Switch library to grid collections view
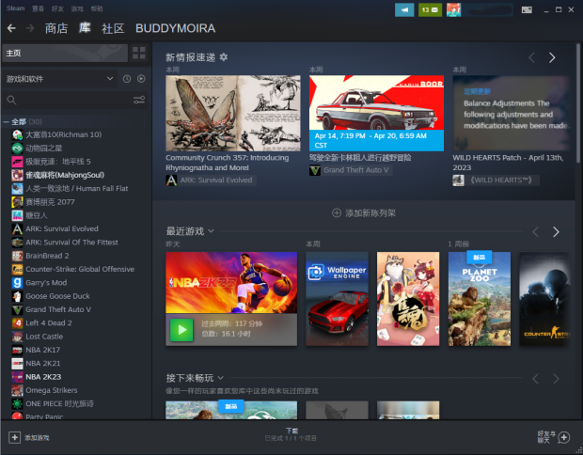Screen dimensions: 583x455 [138, 53]
